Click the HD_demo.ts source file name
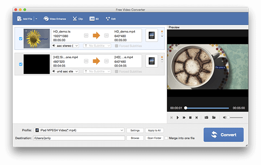This screenshot has height=165, width=261. 62,32
